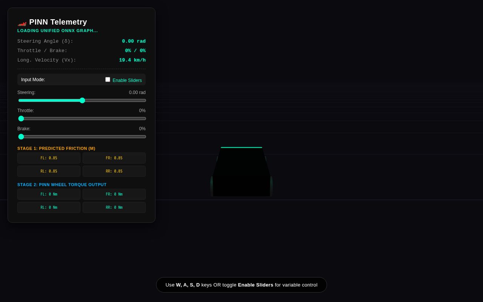Click the Throttle / Brake telemetry label
Viewport: 483px width, 302px height.
(x=42, y=51)
